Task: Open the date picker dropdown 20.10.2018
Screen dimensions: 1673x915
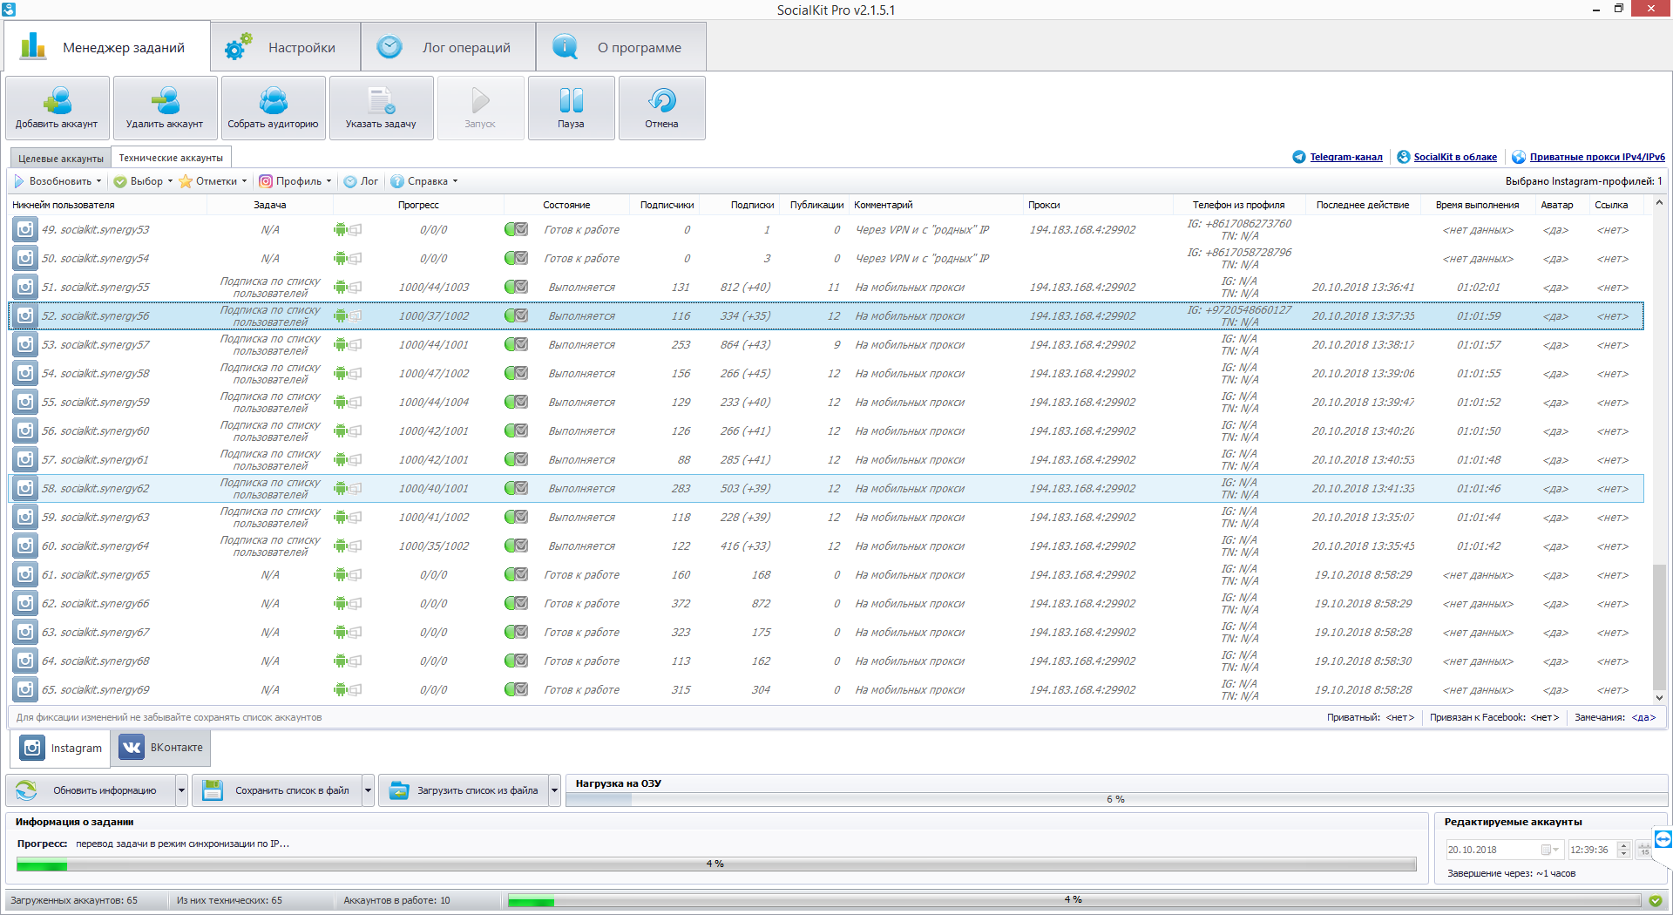Action: (x=1550, y=851)
